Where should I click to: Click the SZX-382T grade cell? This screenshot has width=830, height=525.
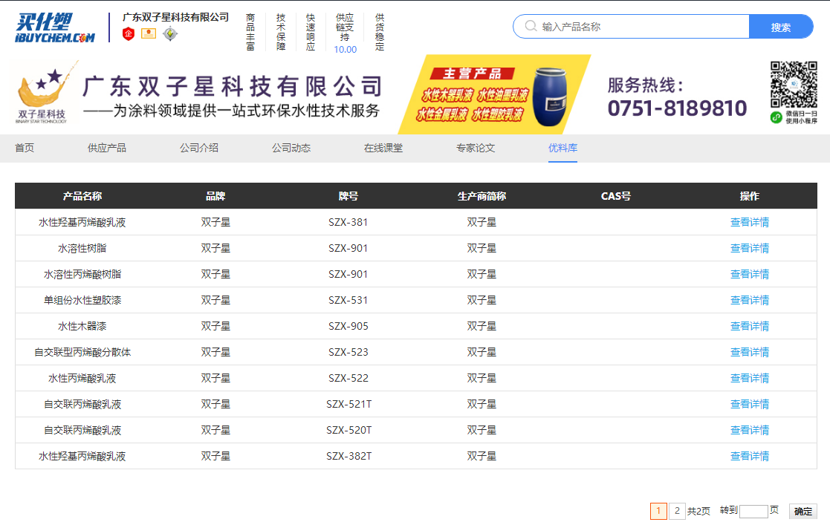(x=348, y=456)
